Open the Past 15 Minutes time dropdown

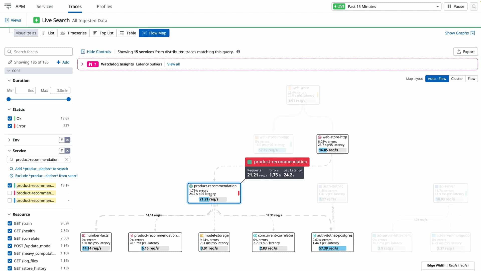[x=386, y=7]
